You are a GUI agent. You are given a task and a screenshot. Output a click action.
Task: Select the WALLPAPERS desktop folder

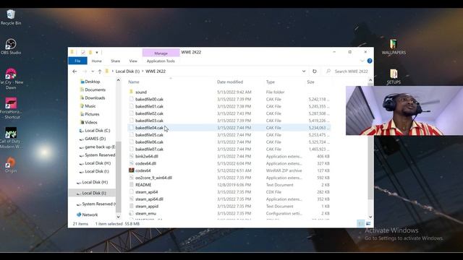(x=394, y=47)
